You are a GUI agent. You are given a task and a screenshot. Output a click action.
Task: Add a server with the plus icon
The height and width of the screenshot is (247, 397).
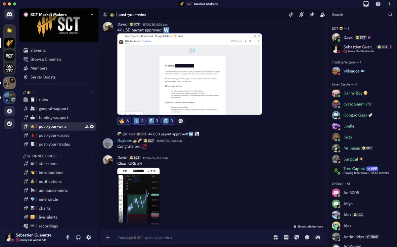9,111
